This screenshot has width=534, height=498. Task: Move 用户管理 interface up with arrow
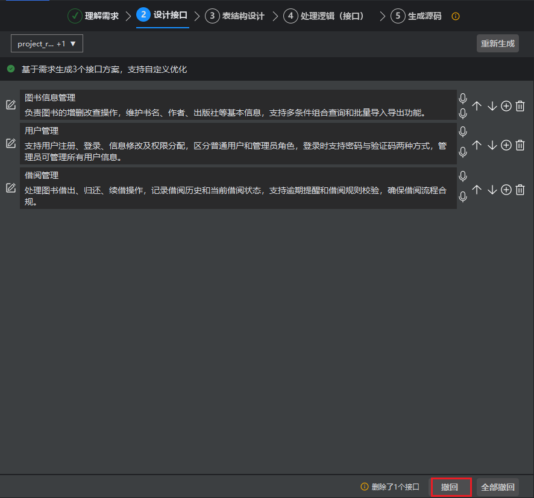(x=477, y=145)
